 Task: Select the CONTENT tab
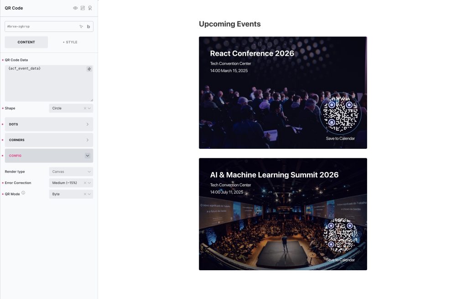(26, 42)
